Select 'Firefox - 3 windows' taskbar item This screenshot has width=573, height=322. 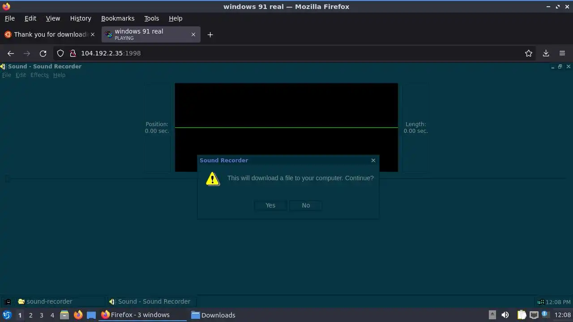pos(143,315)
